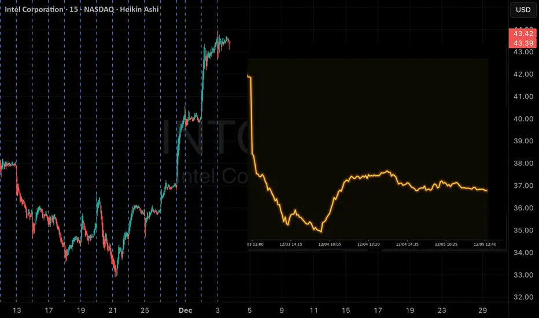Viewport: 539px width, 318px height.
Task: Select the 43.42 price tag
Action: pyautogui.click(x=522, y=34)
